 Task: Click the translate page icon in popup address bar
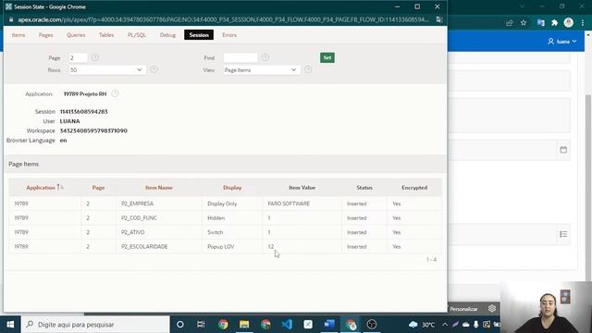pyautogui.click(x=439, y=19)
